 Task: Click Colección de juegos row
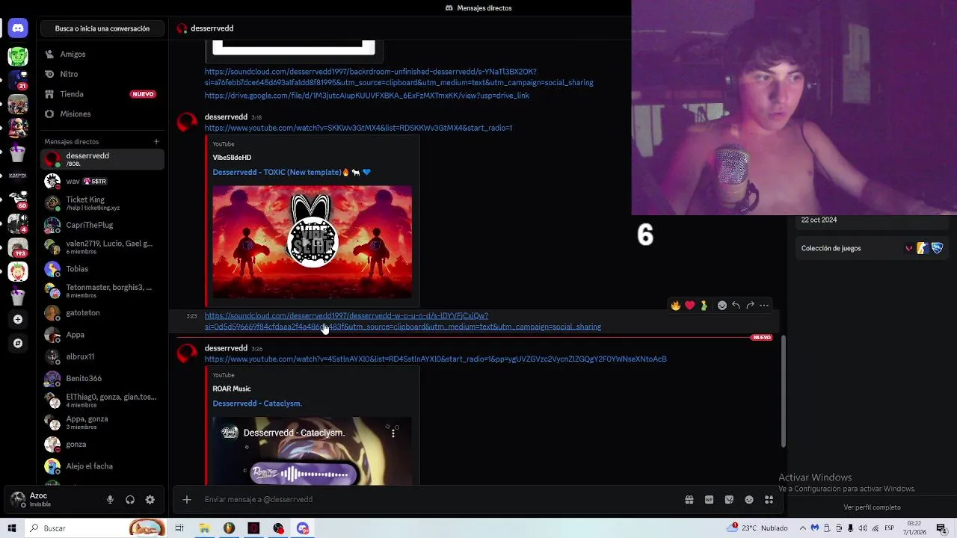(x=872, y=248)
